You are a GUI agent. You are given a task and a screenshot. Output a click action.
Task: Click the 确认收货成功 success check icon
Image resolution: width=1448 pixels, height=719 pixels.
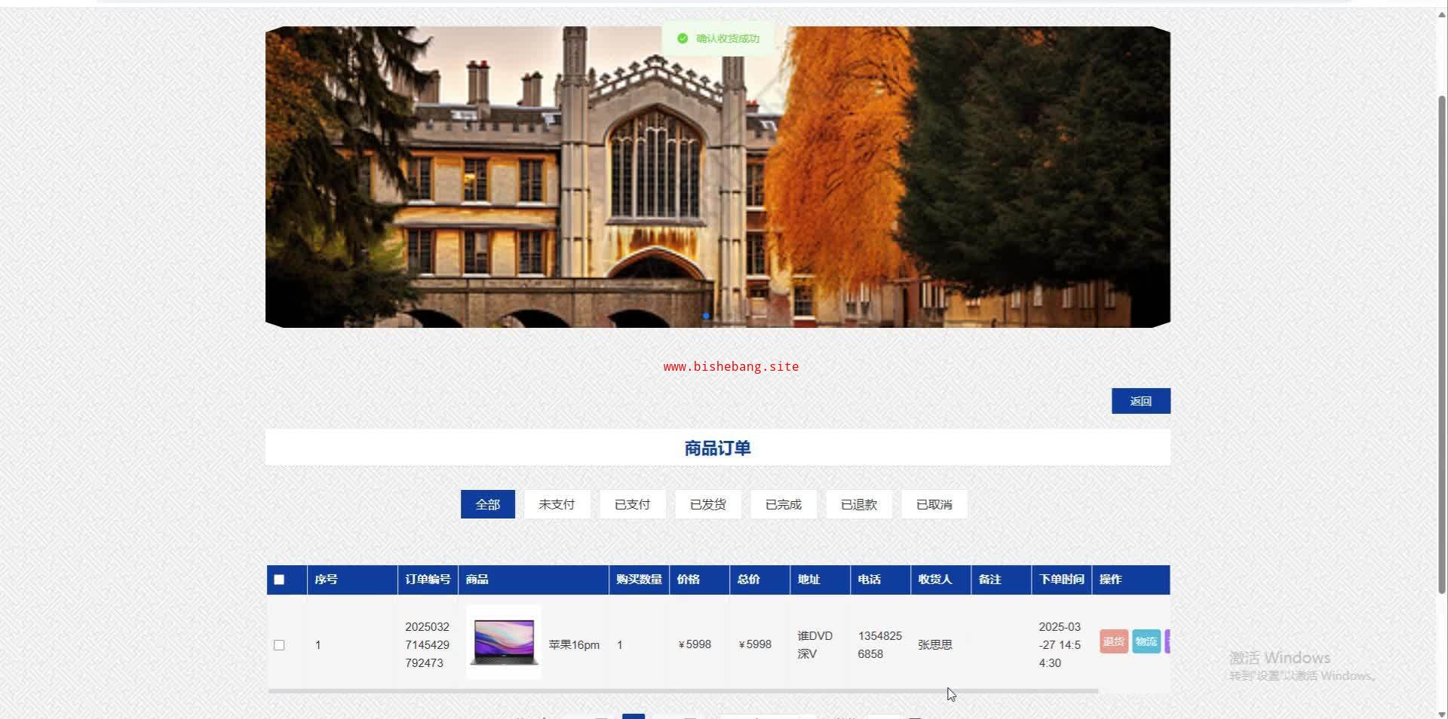683,38
